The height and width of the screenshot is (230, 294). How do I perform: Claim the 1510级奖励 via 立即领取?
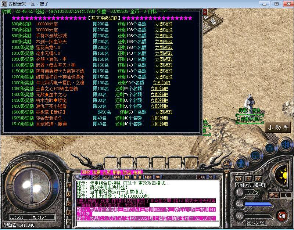(x=159, y=124)
